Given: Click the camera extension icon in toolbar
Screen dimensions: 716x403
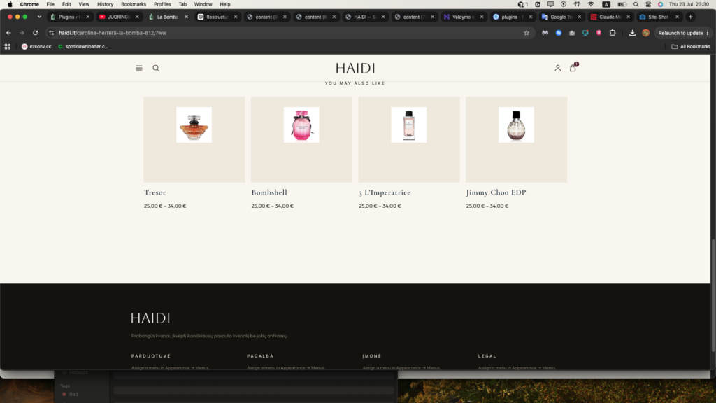Looking at the screenshot, I should pos(572,33).
